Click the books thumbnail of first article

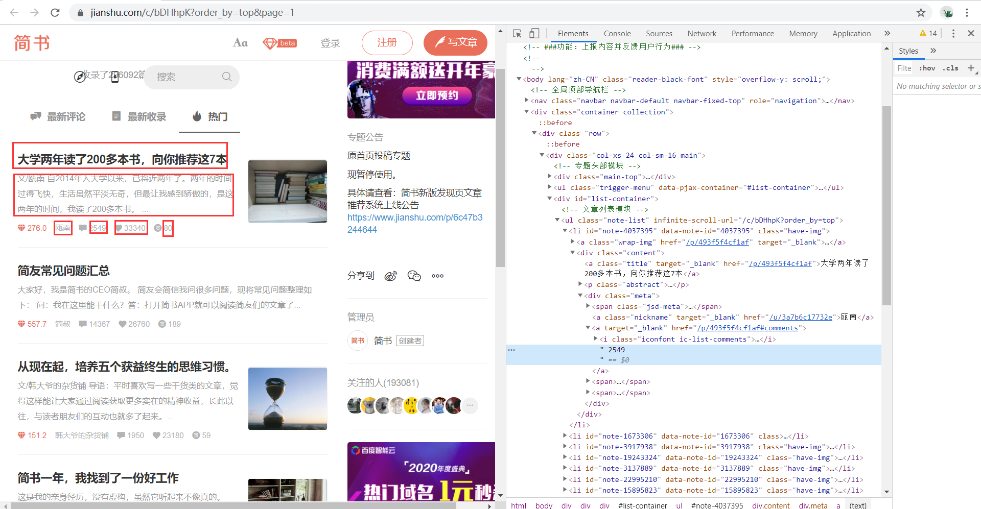(x=288, y=191)
